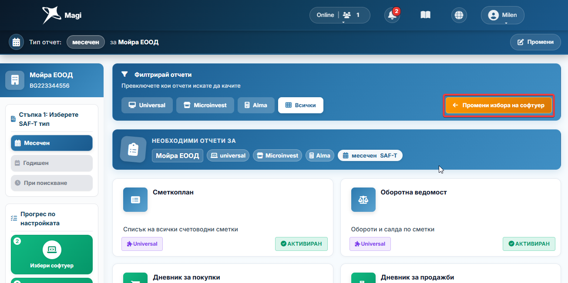
Task: Click the building icon for Мойра ЕООД
Action: [x=15, y=80]
